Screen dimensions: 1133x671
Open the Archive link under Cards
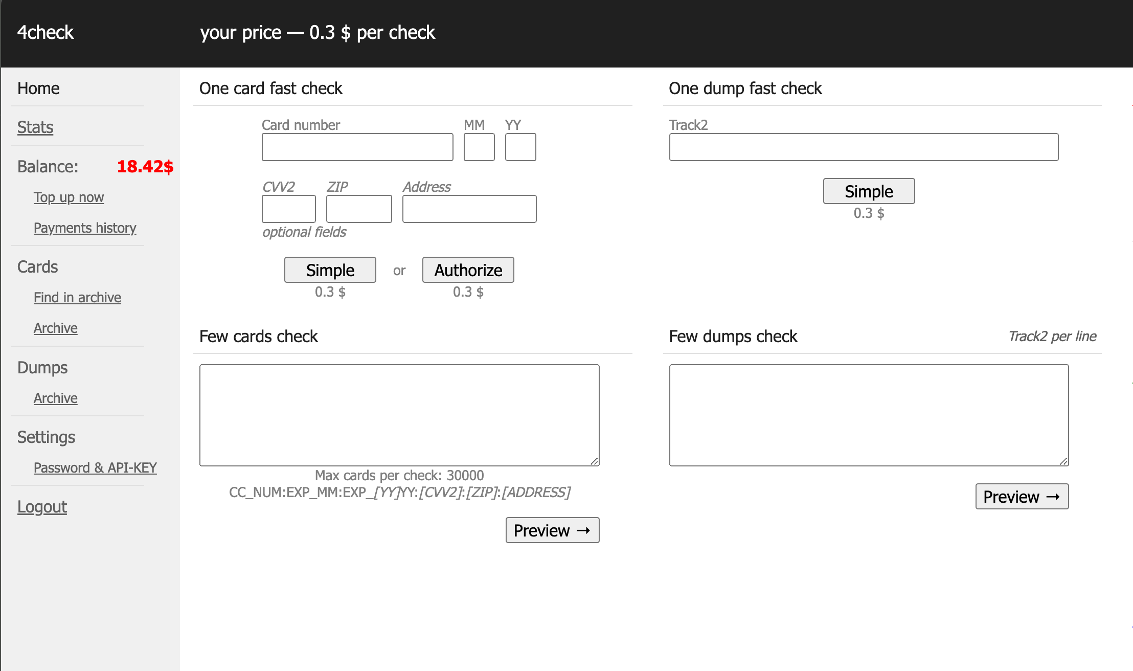tap(55, 328)
